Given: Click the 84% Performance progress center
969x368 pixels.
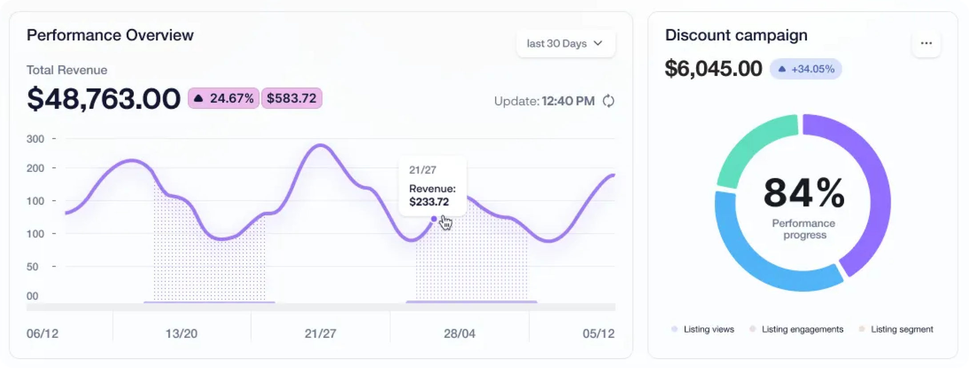Looking at the screenshot, I should [x=804, y=204].
